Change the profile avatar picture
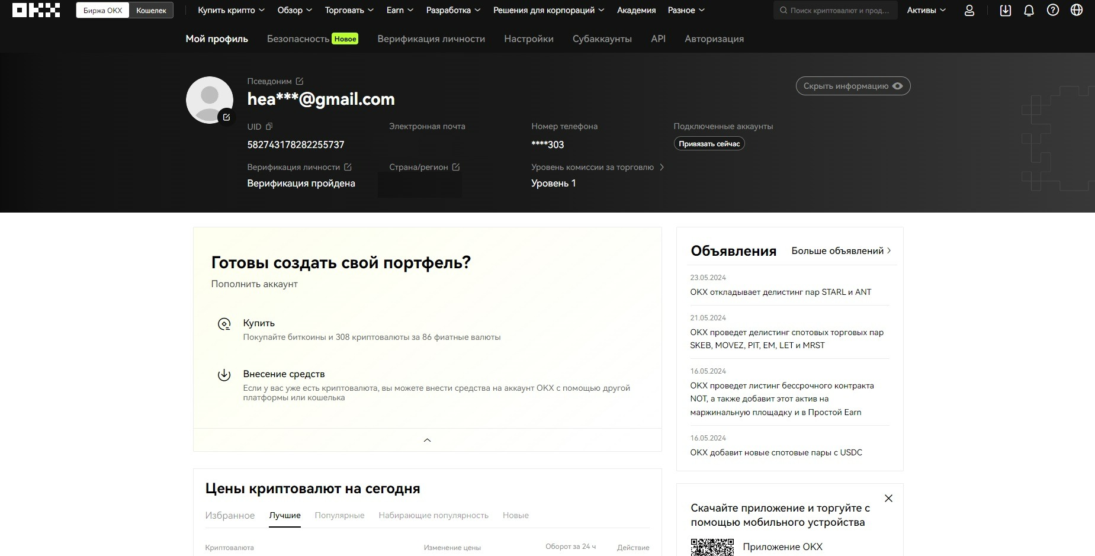The width and height of the screenshot is (1095, 556). tap(226, 117)
